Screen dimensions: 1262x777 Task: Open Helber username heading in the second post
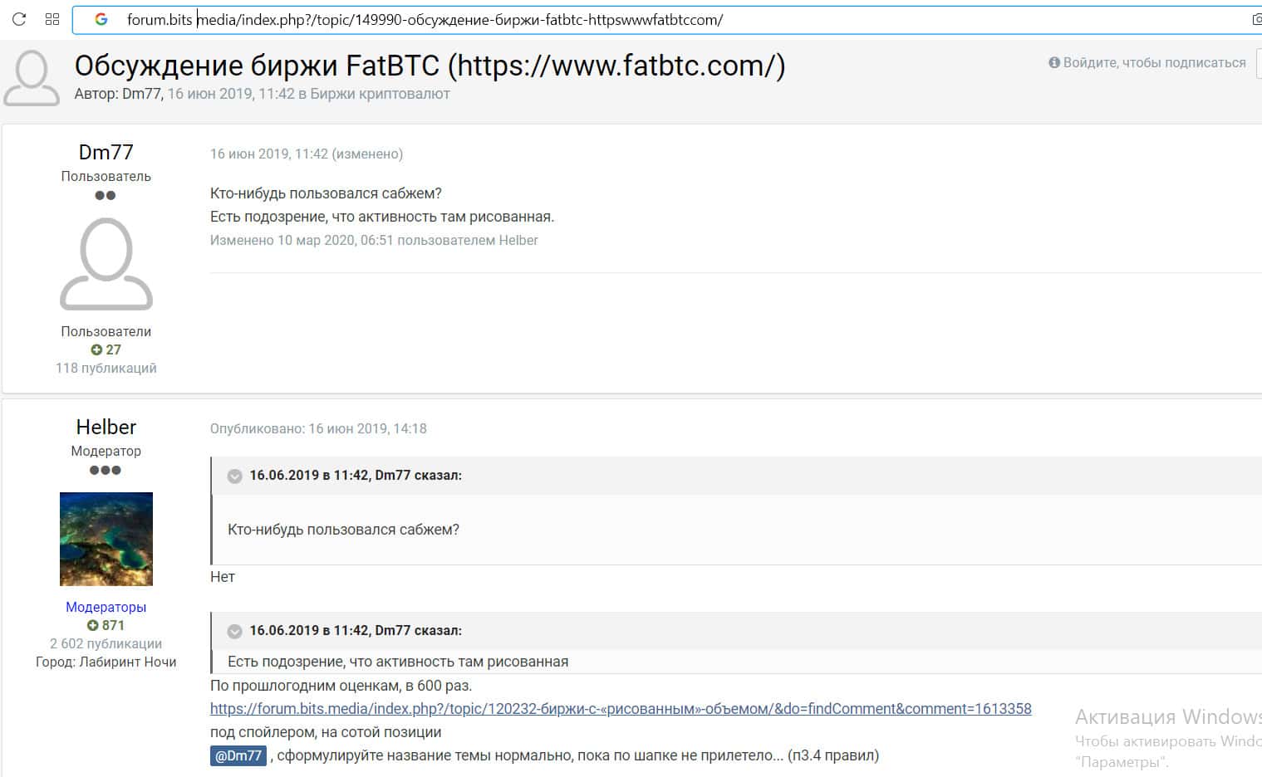(x=106, y=427)
